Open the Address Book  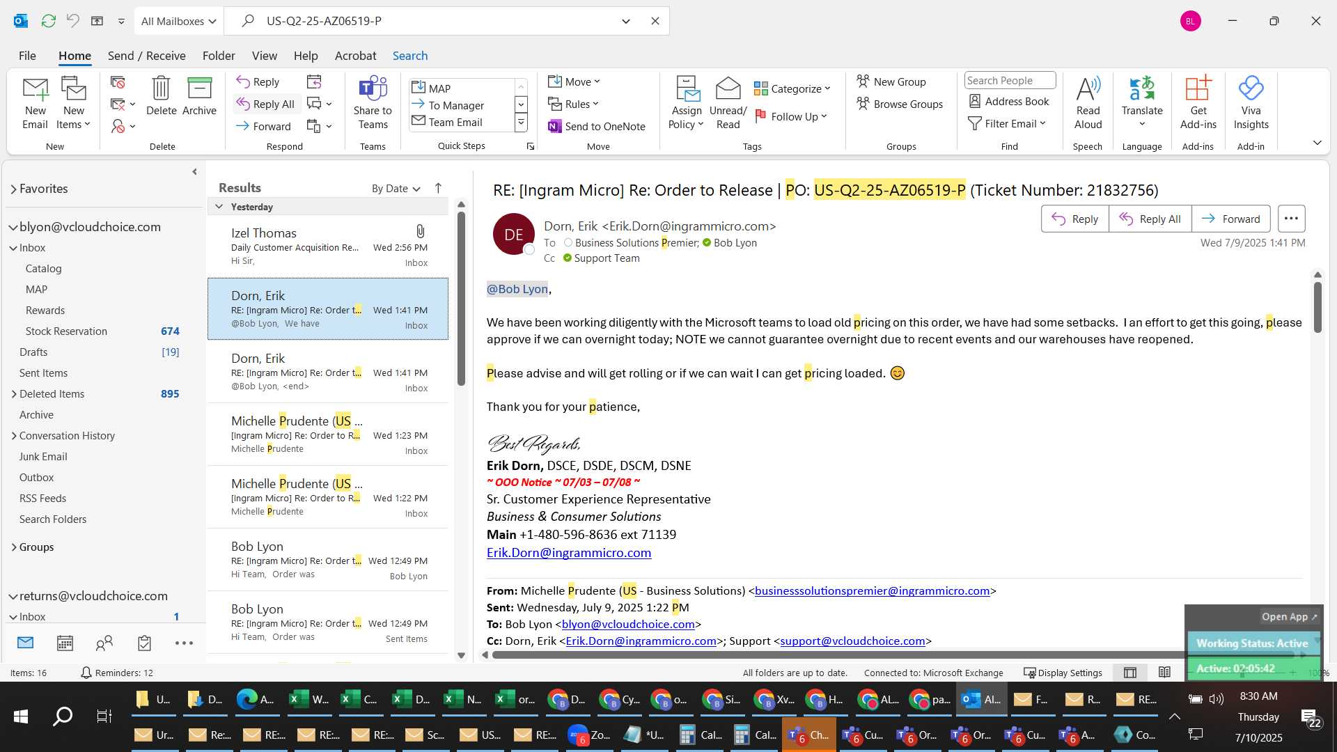1009,101
